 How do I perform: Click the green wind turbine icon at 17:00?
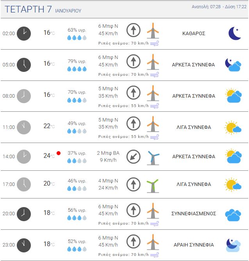tap(153, 184)
